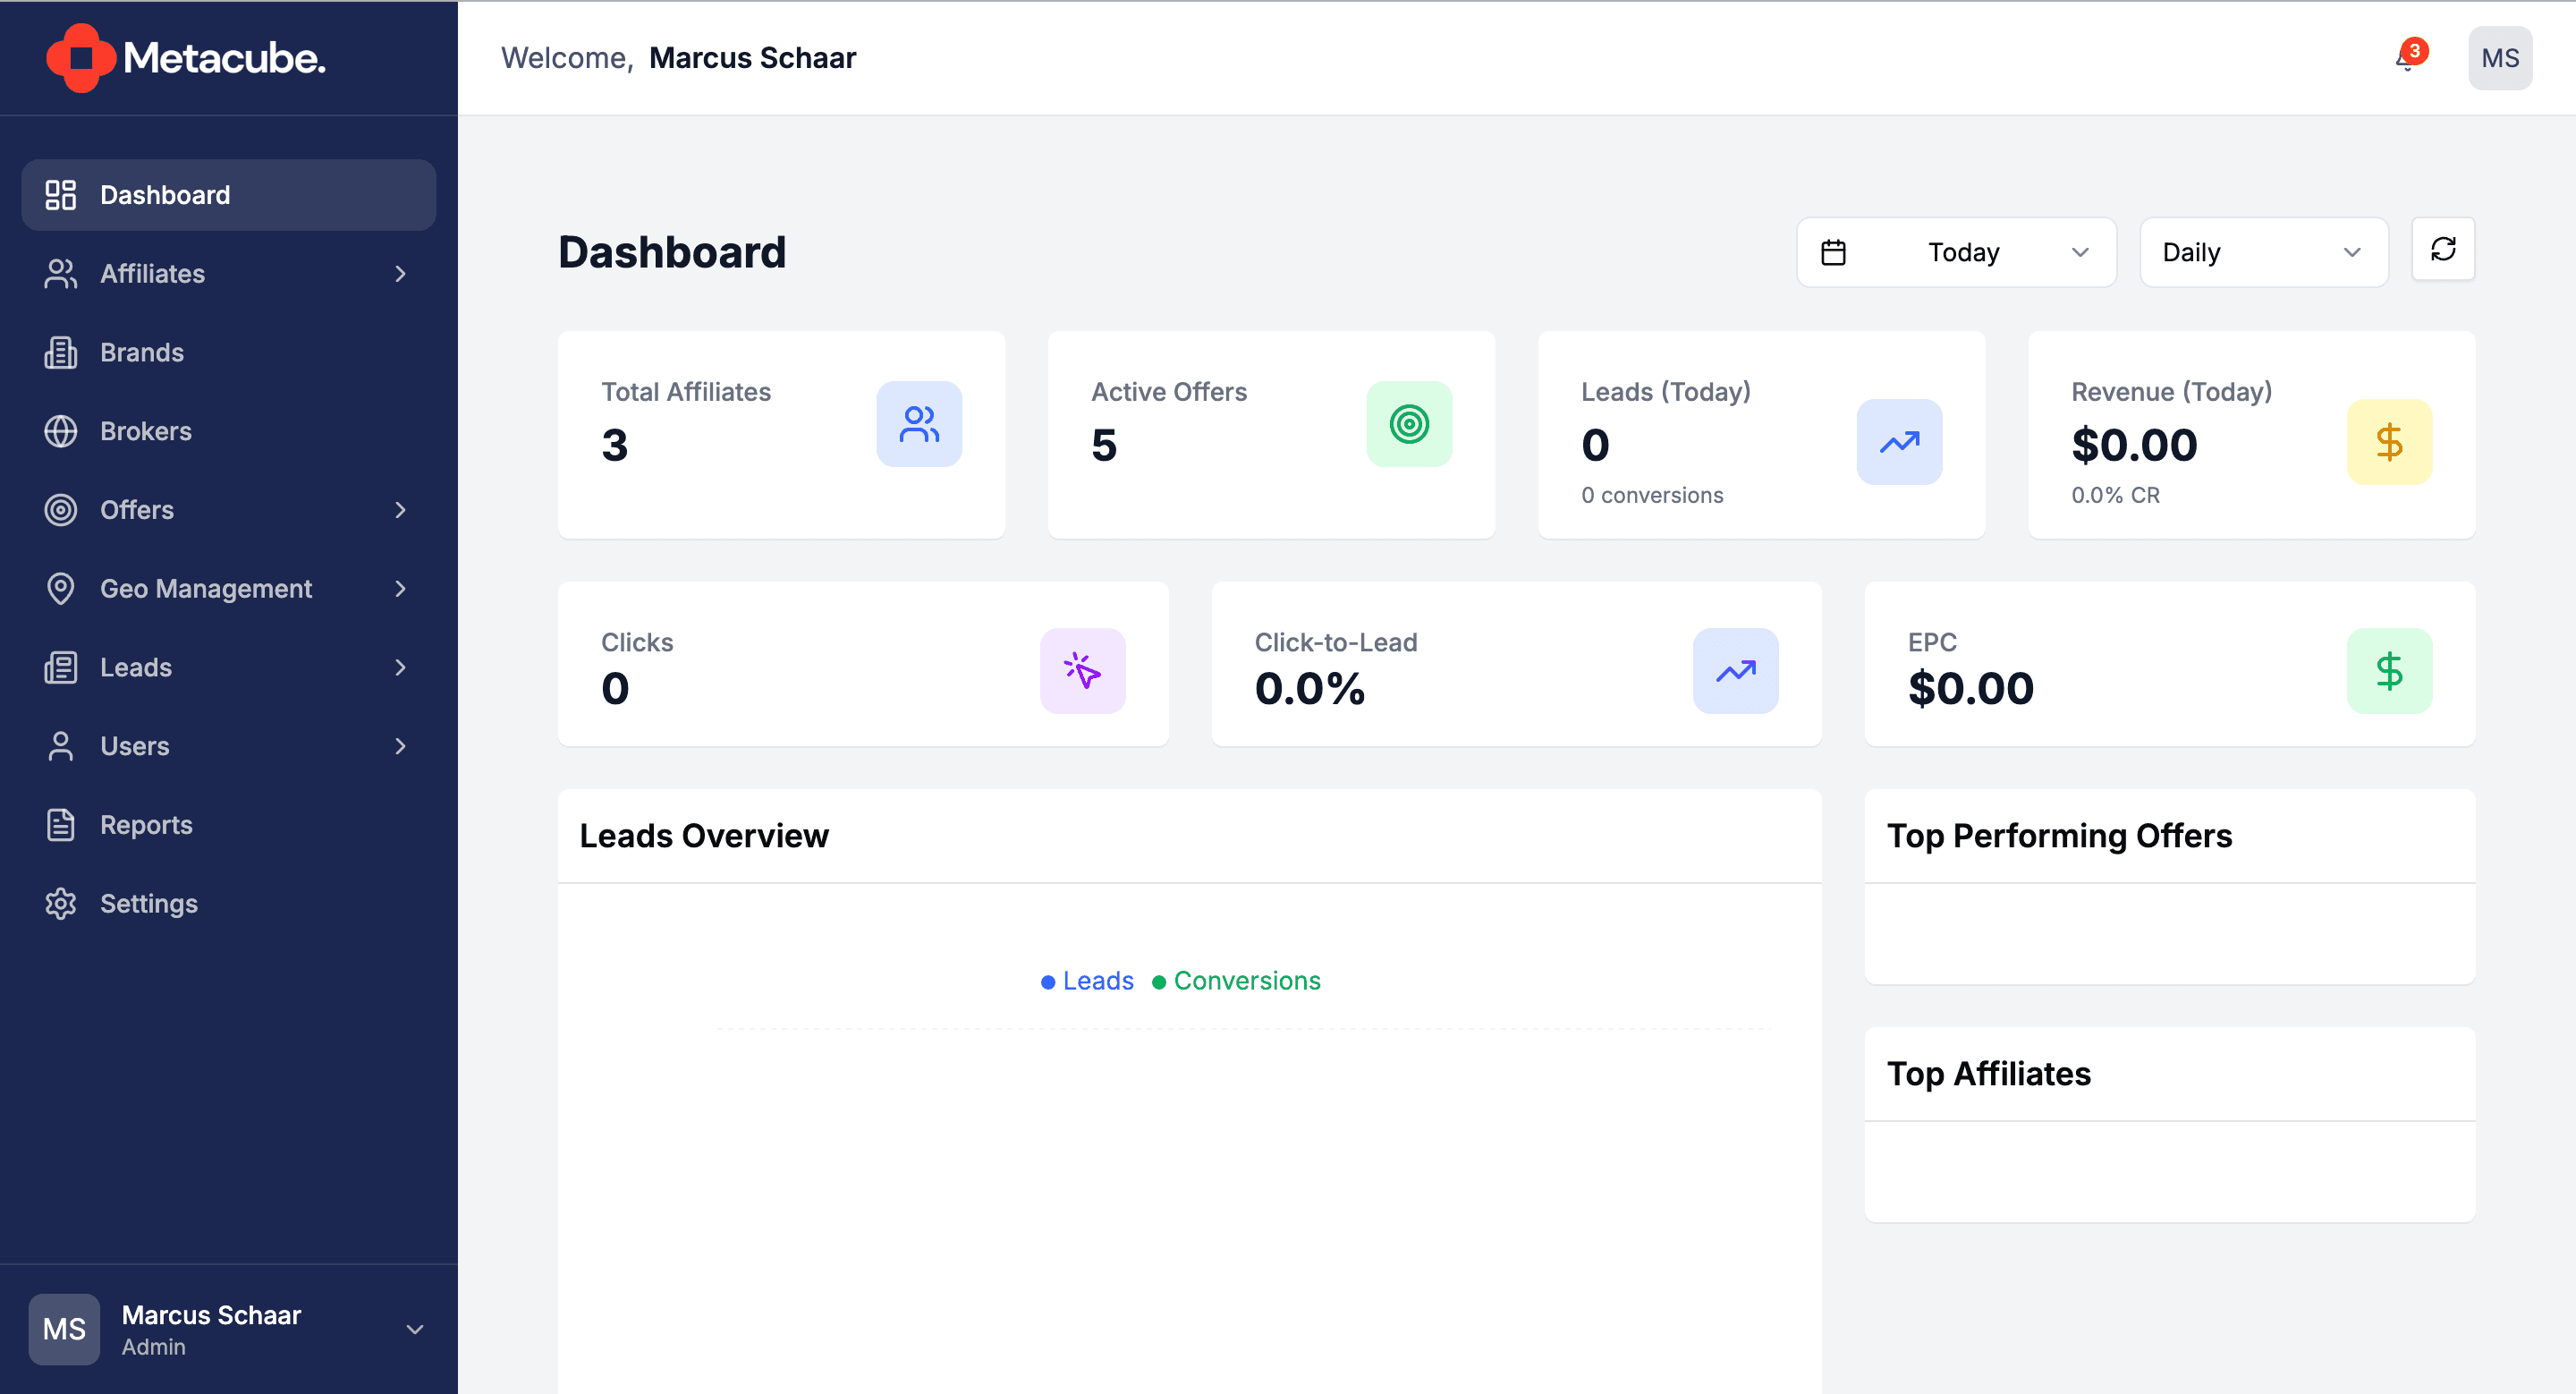Select the Geo Management label
Screen dimensions: 2576x1394
(x=206, y=589)
